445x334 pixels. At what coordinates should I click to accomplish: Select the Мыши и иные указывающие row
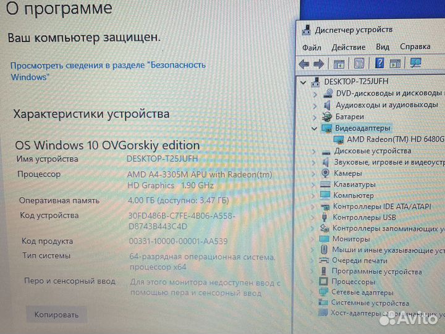coord(389,250)
